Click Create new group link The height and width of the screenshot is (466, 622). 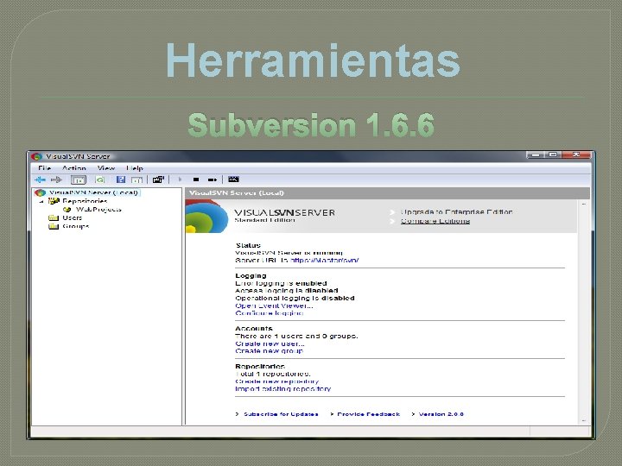(270, 350)
